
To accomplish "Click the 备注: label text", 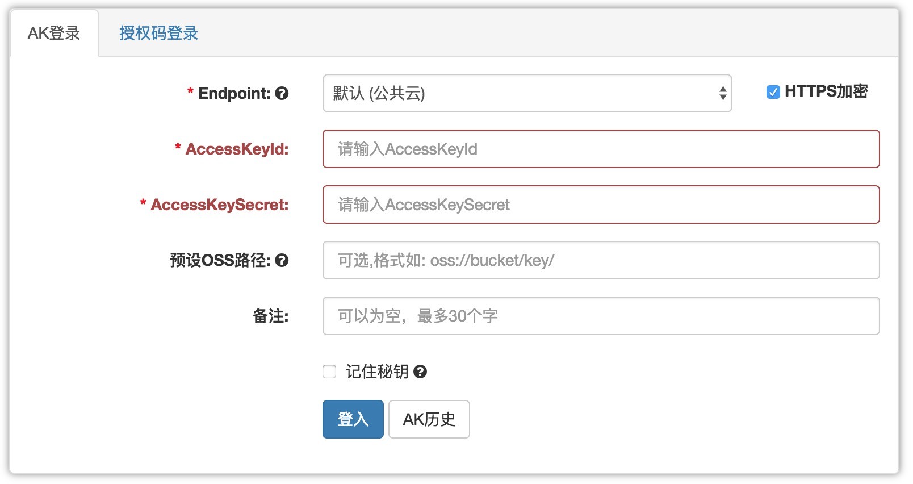I will 270,316.
